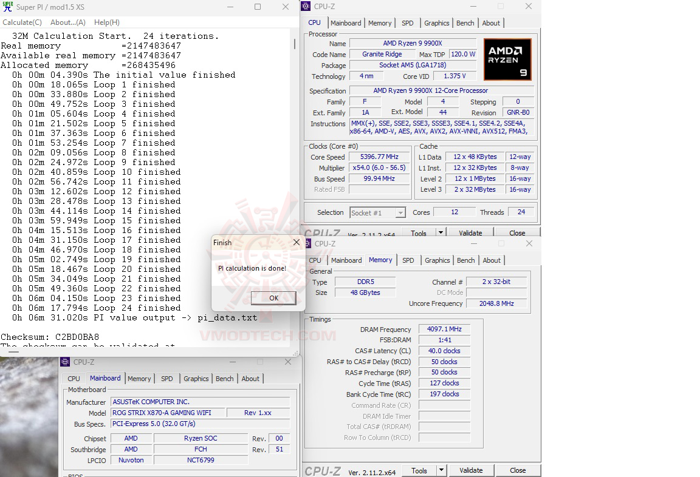Click Tools button in Memory CPU-Z window

point(419,470)
